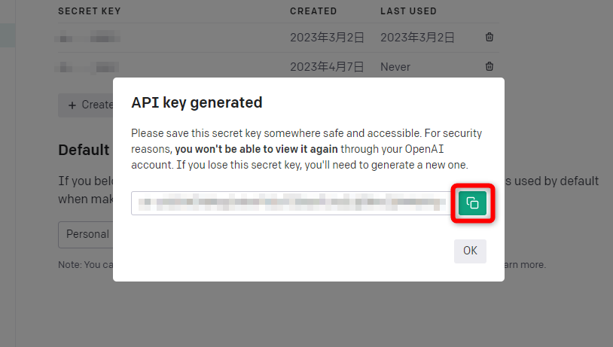
Task: Click the API key generated heading
Action: coord(197,103)
